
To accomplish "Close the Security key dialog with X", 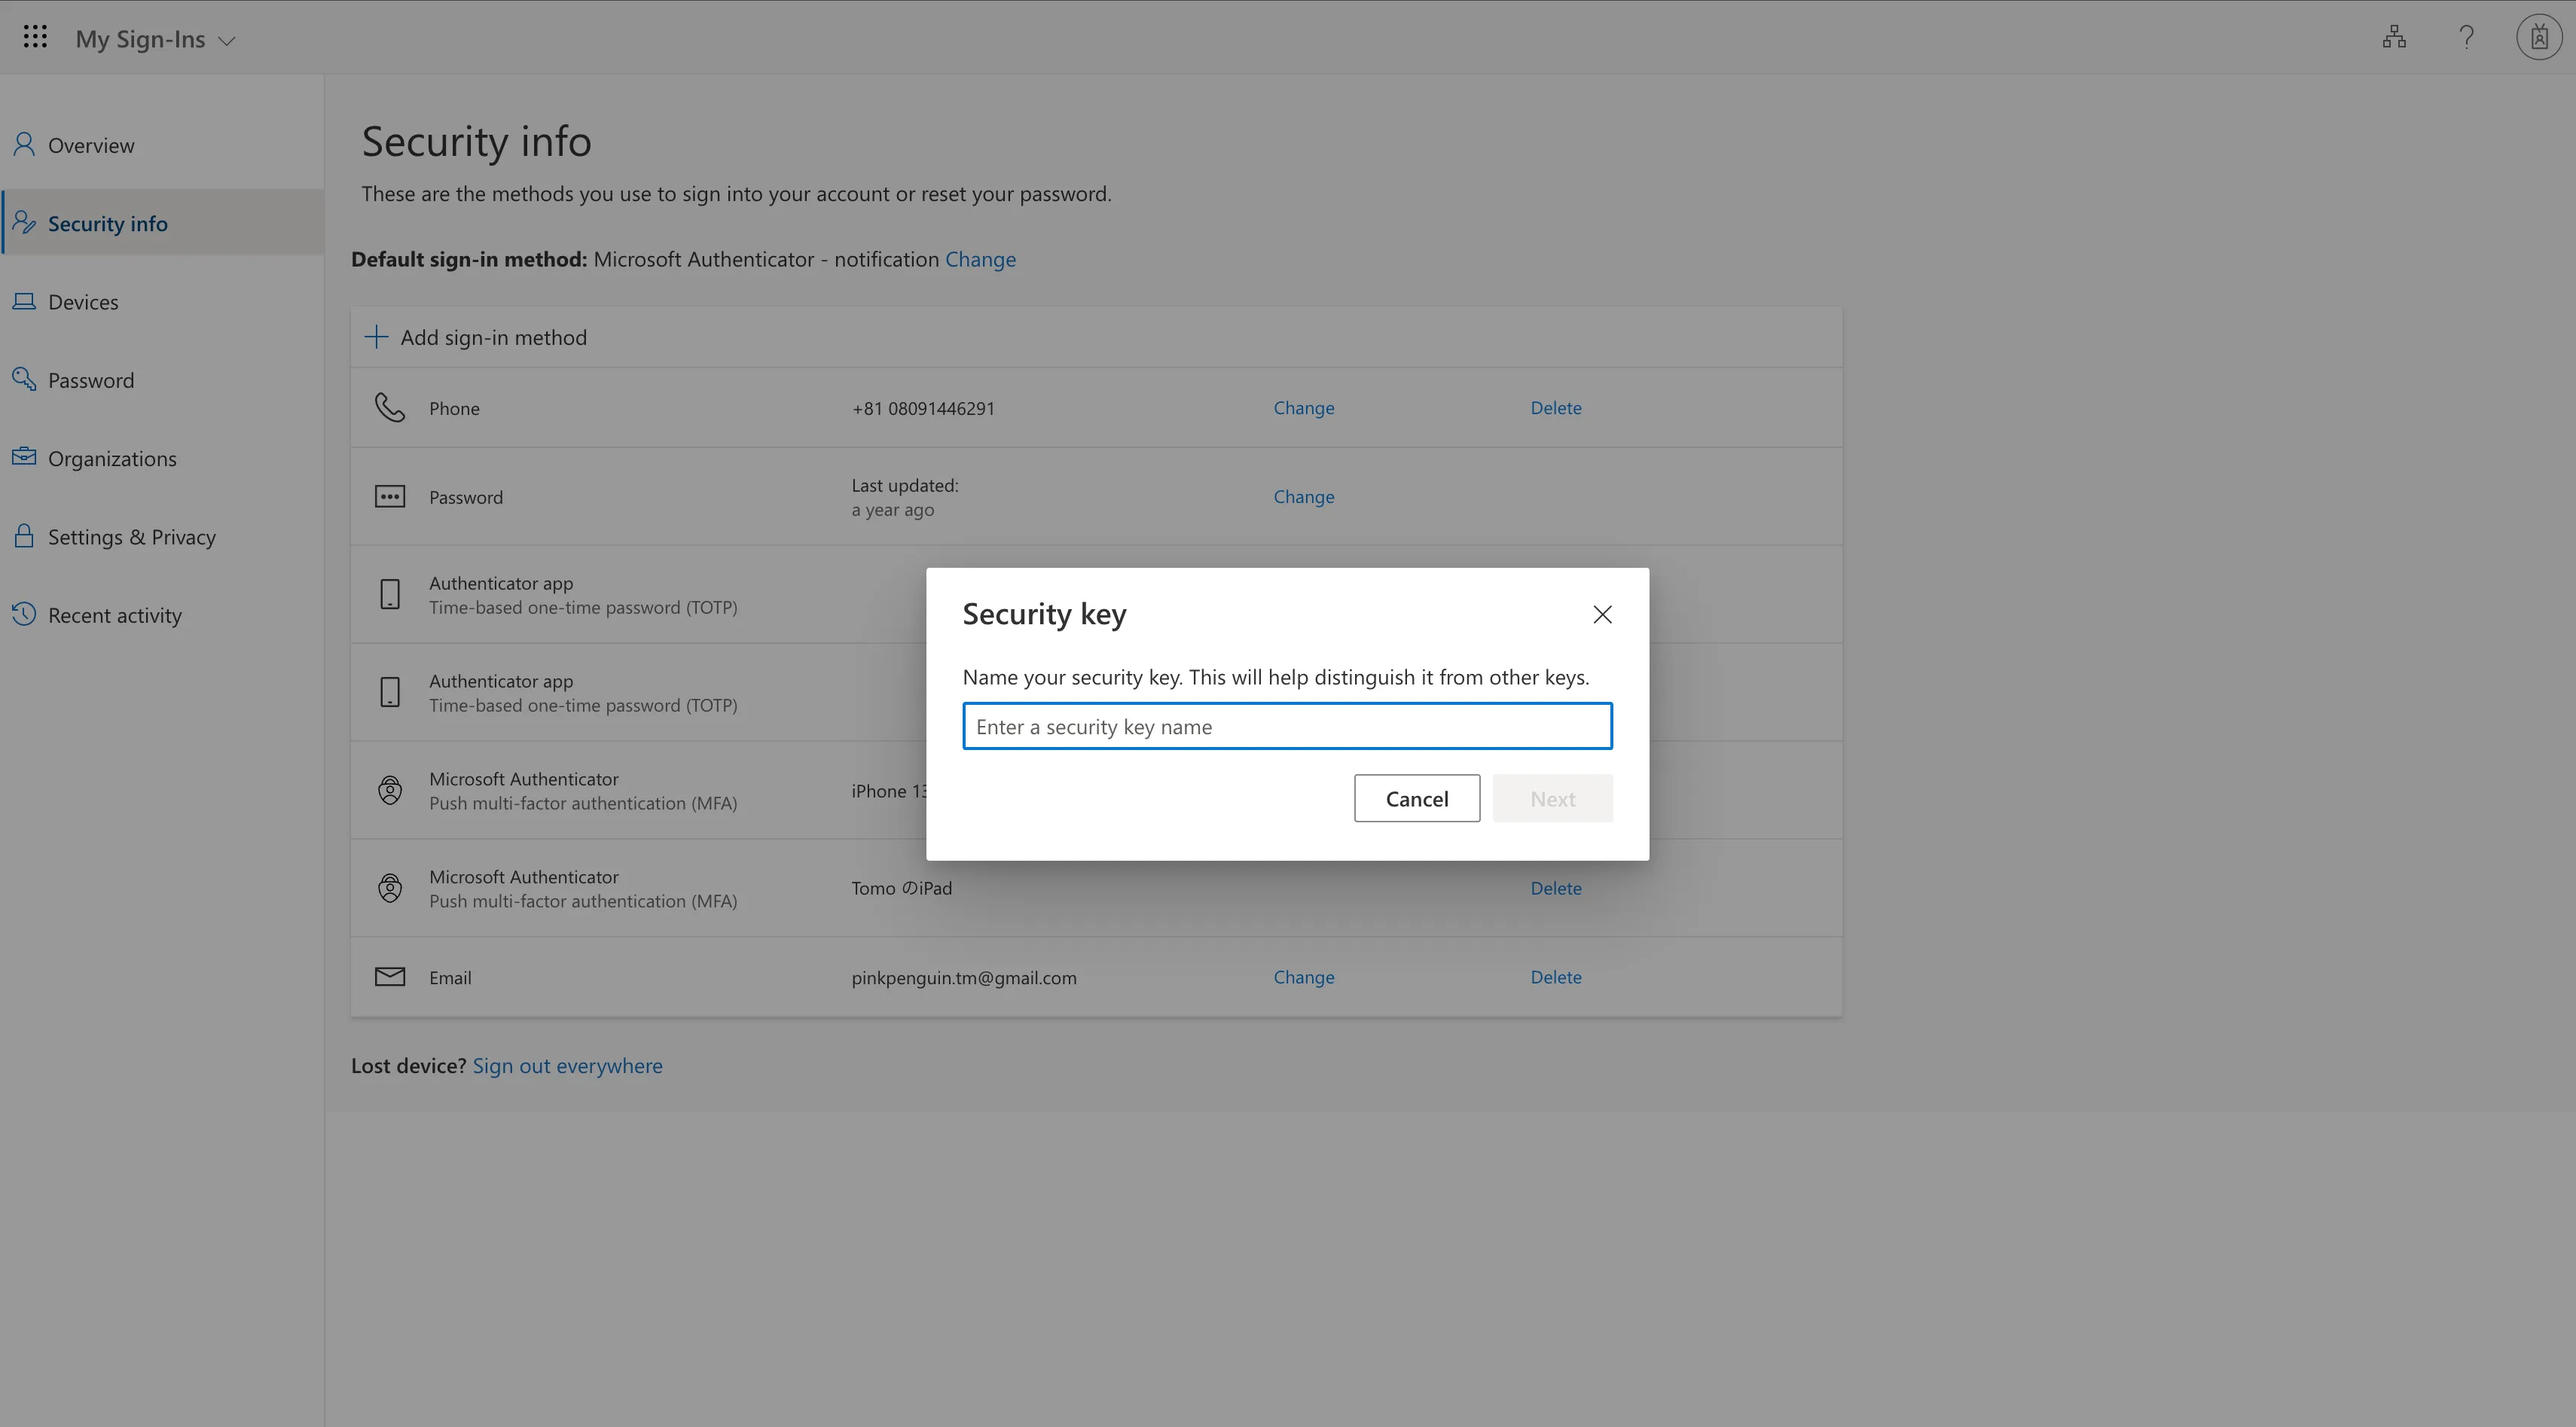I will (1602, 615).
